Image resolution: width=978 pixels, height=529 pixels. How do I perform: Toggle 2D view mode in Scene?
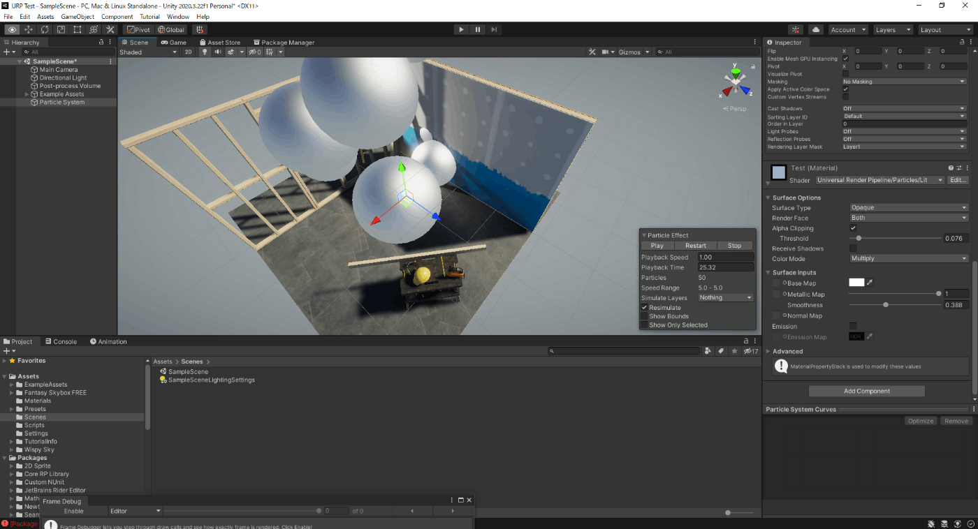click(188, 52)
